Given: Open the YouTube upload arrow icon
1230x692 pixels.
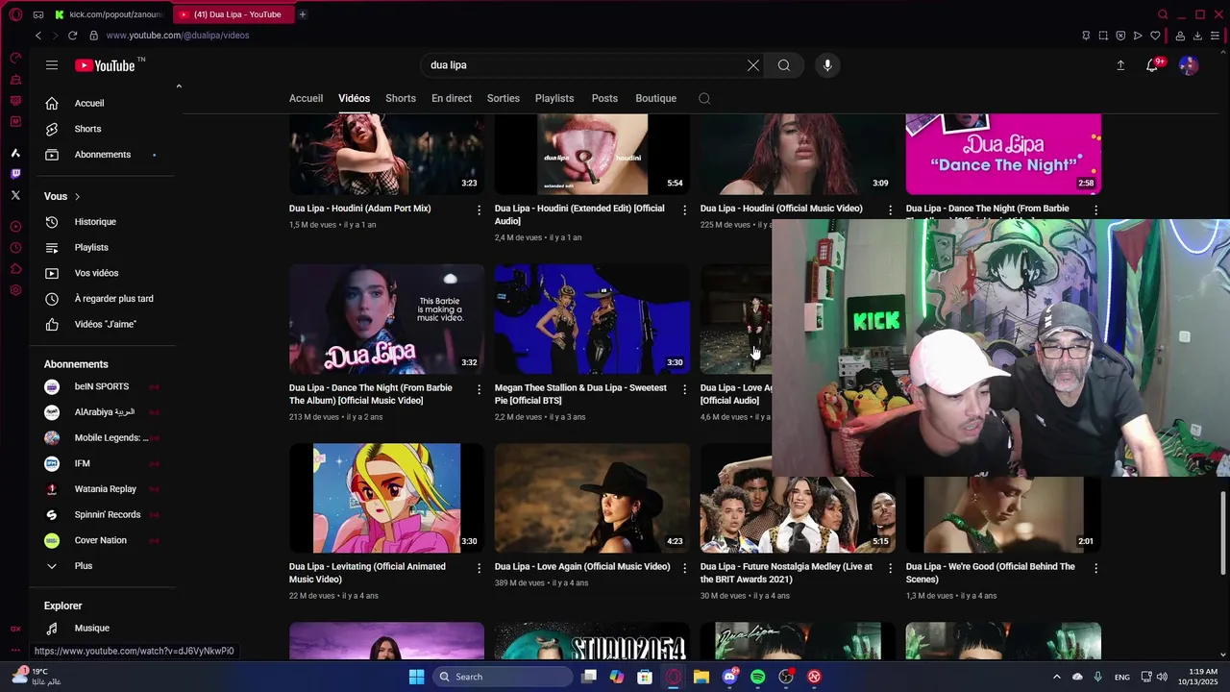Looking at the screenshot, I should click(x=1120, y=65).
